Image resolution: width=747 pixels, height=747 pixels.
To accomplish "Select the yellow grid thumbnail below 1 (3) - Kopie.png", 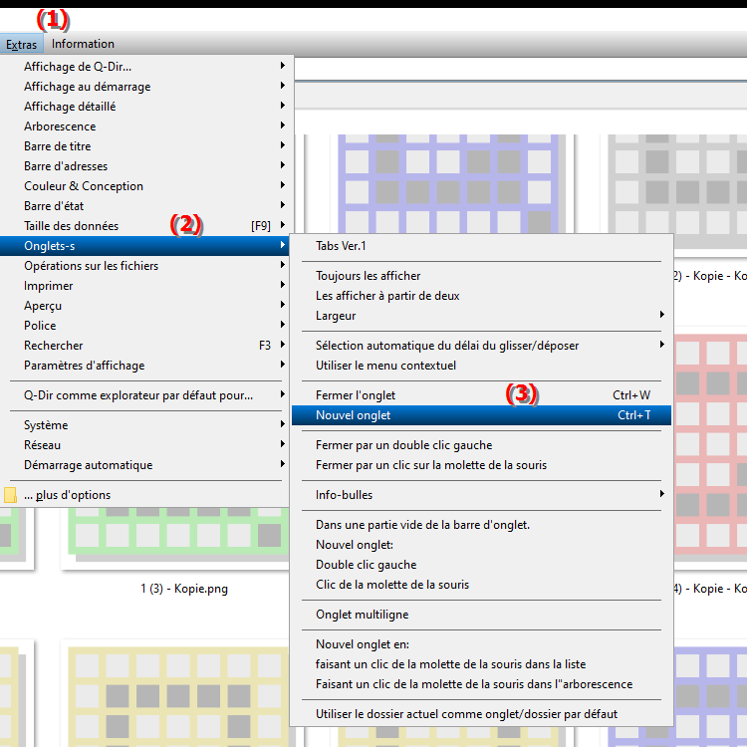I will pyautogui.click(x=178, y=696).
